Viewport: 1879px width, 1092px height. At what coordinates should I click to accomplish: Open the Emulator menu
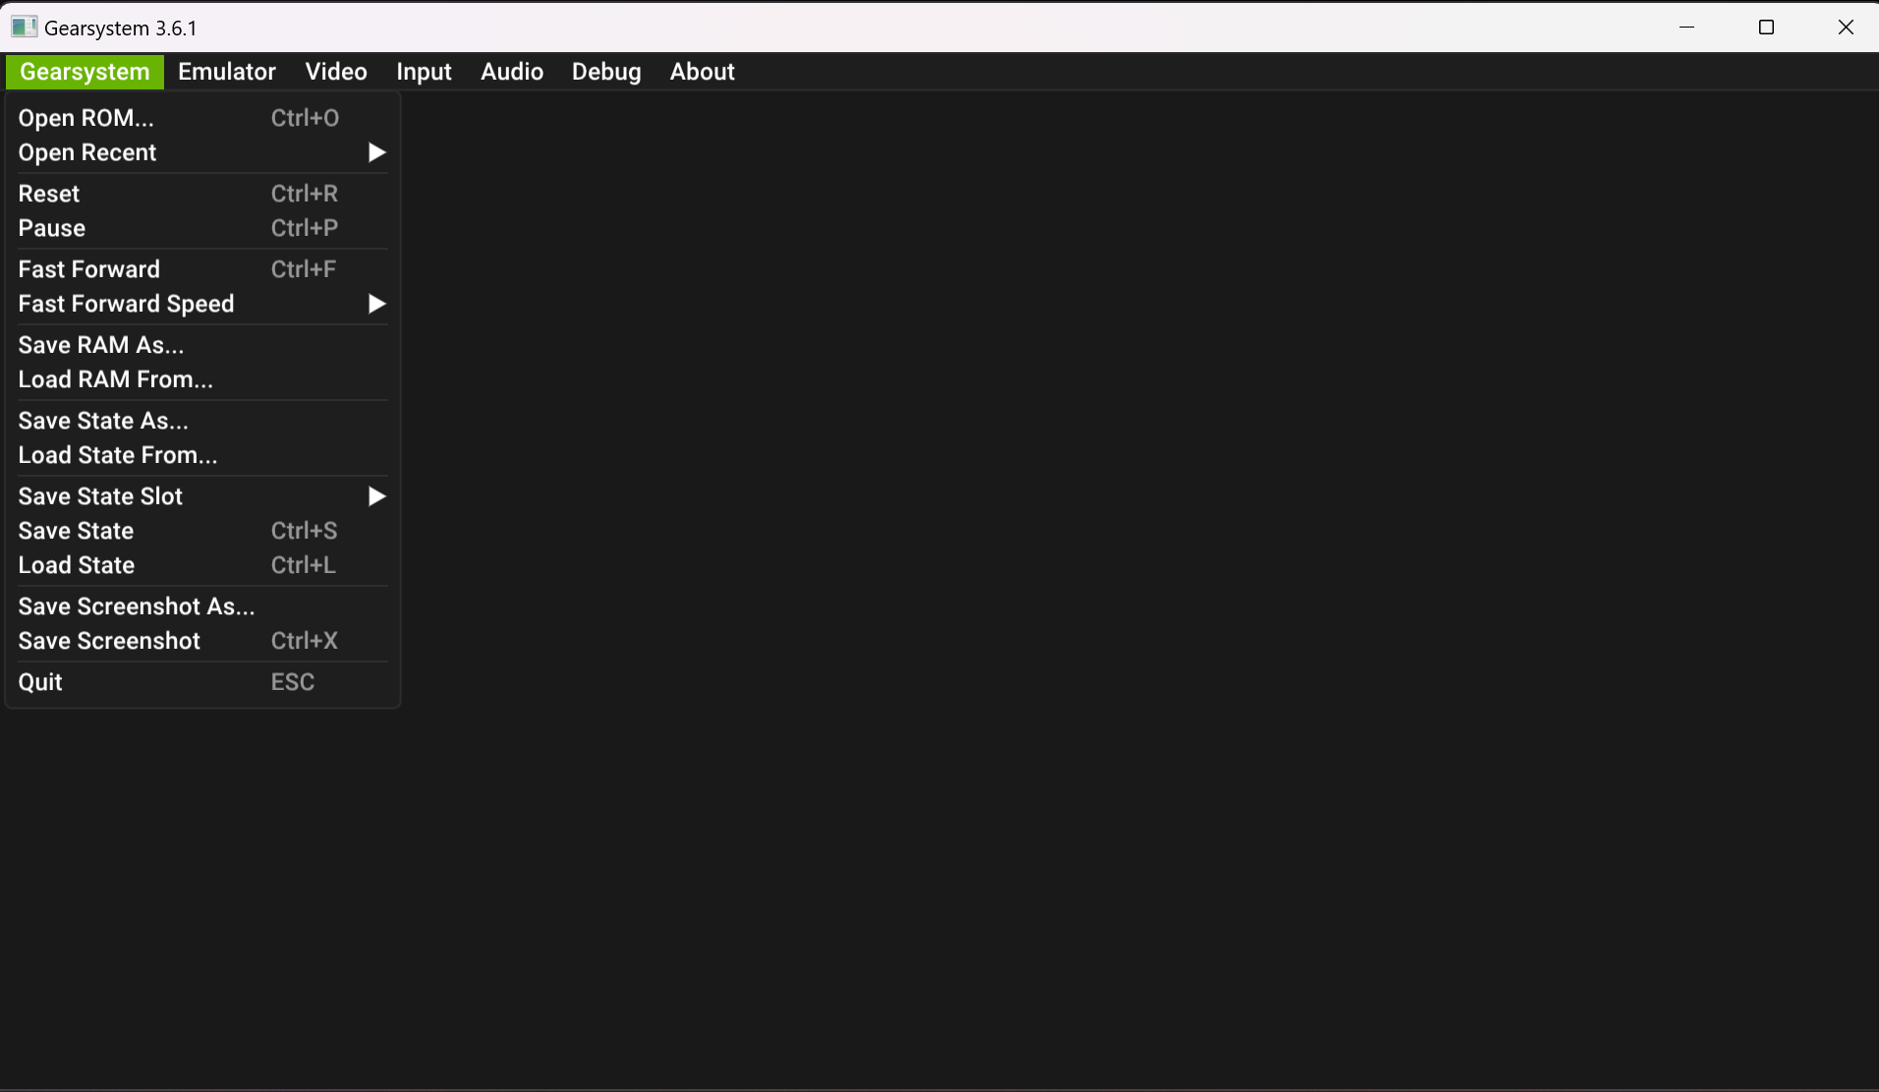coord(227,72)
